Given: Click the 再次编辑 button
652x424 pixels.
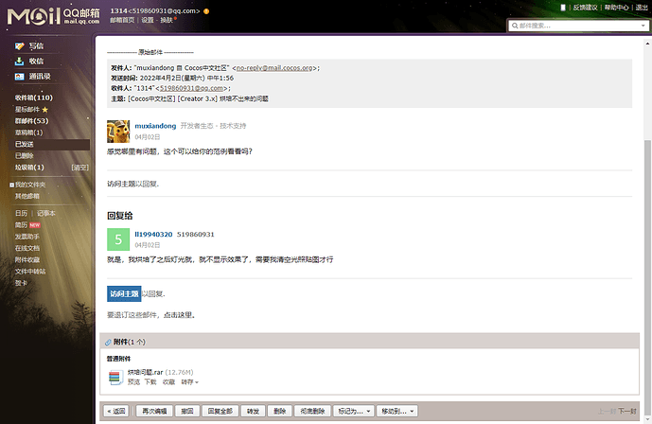Looking at the screenshot, I should pos(154,411).
